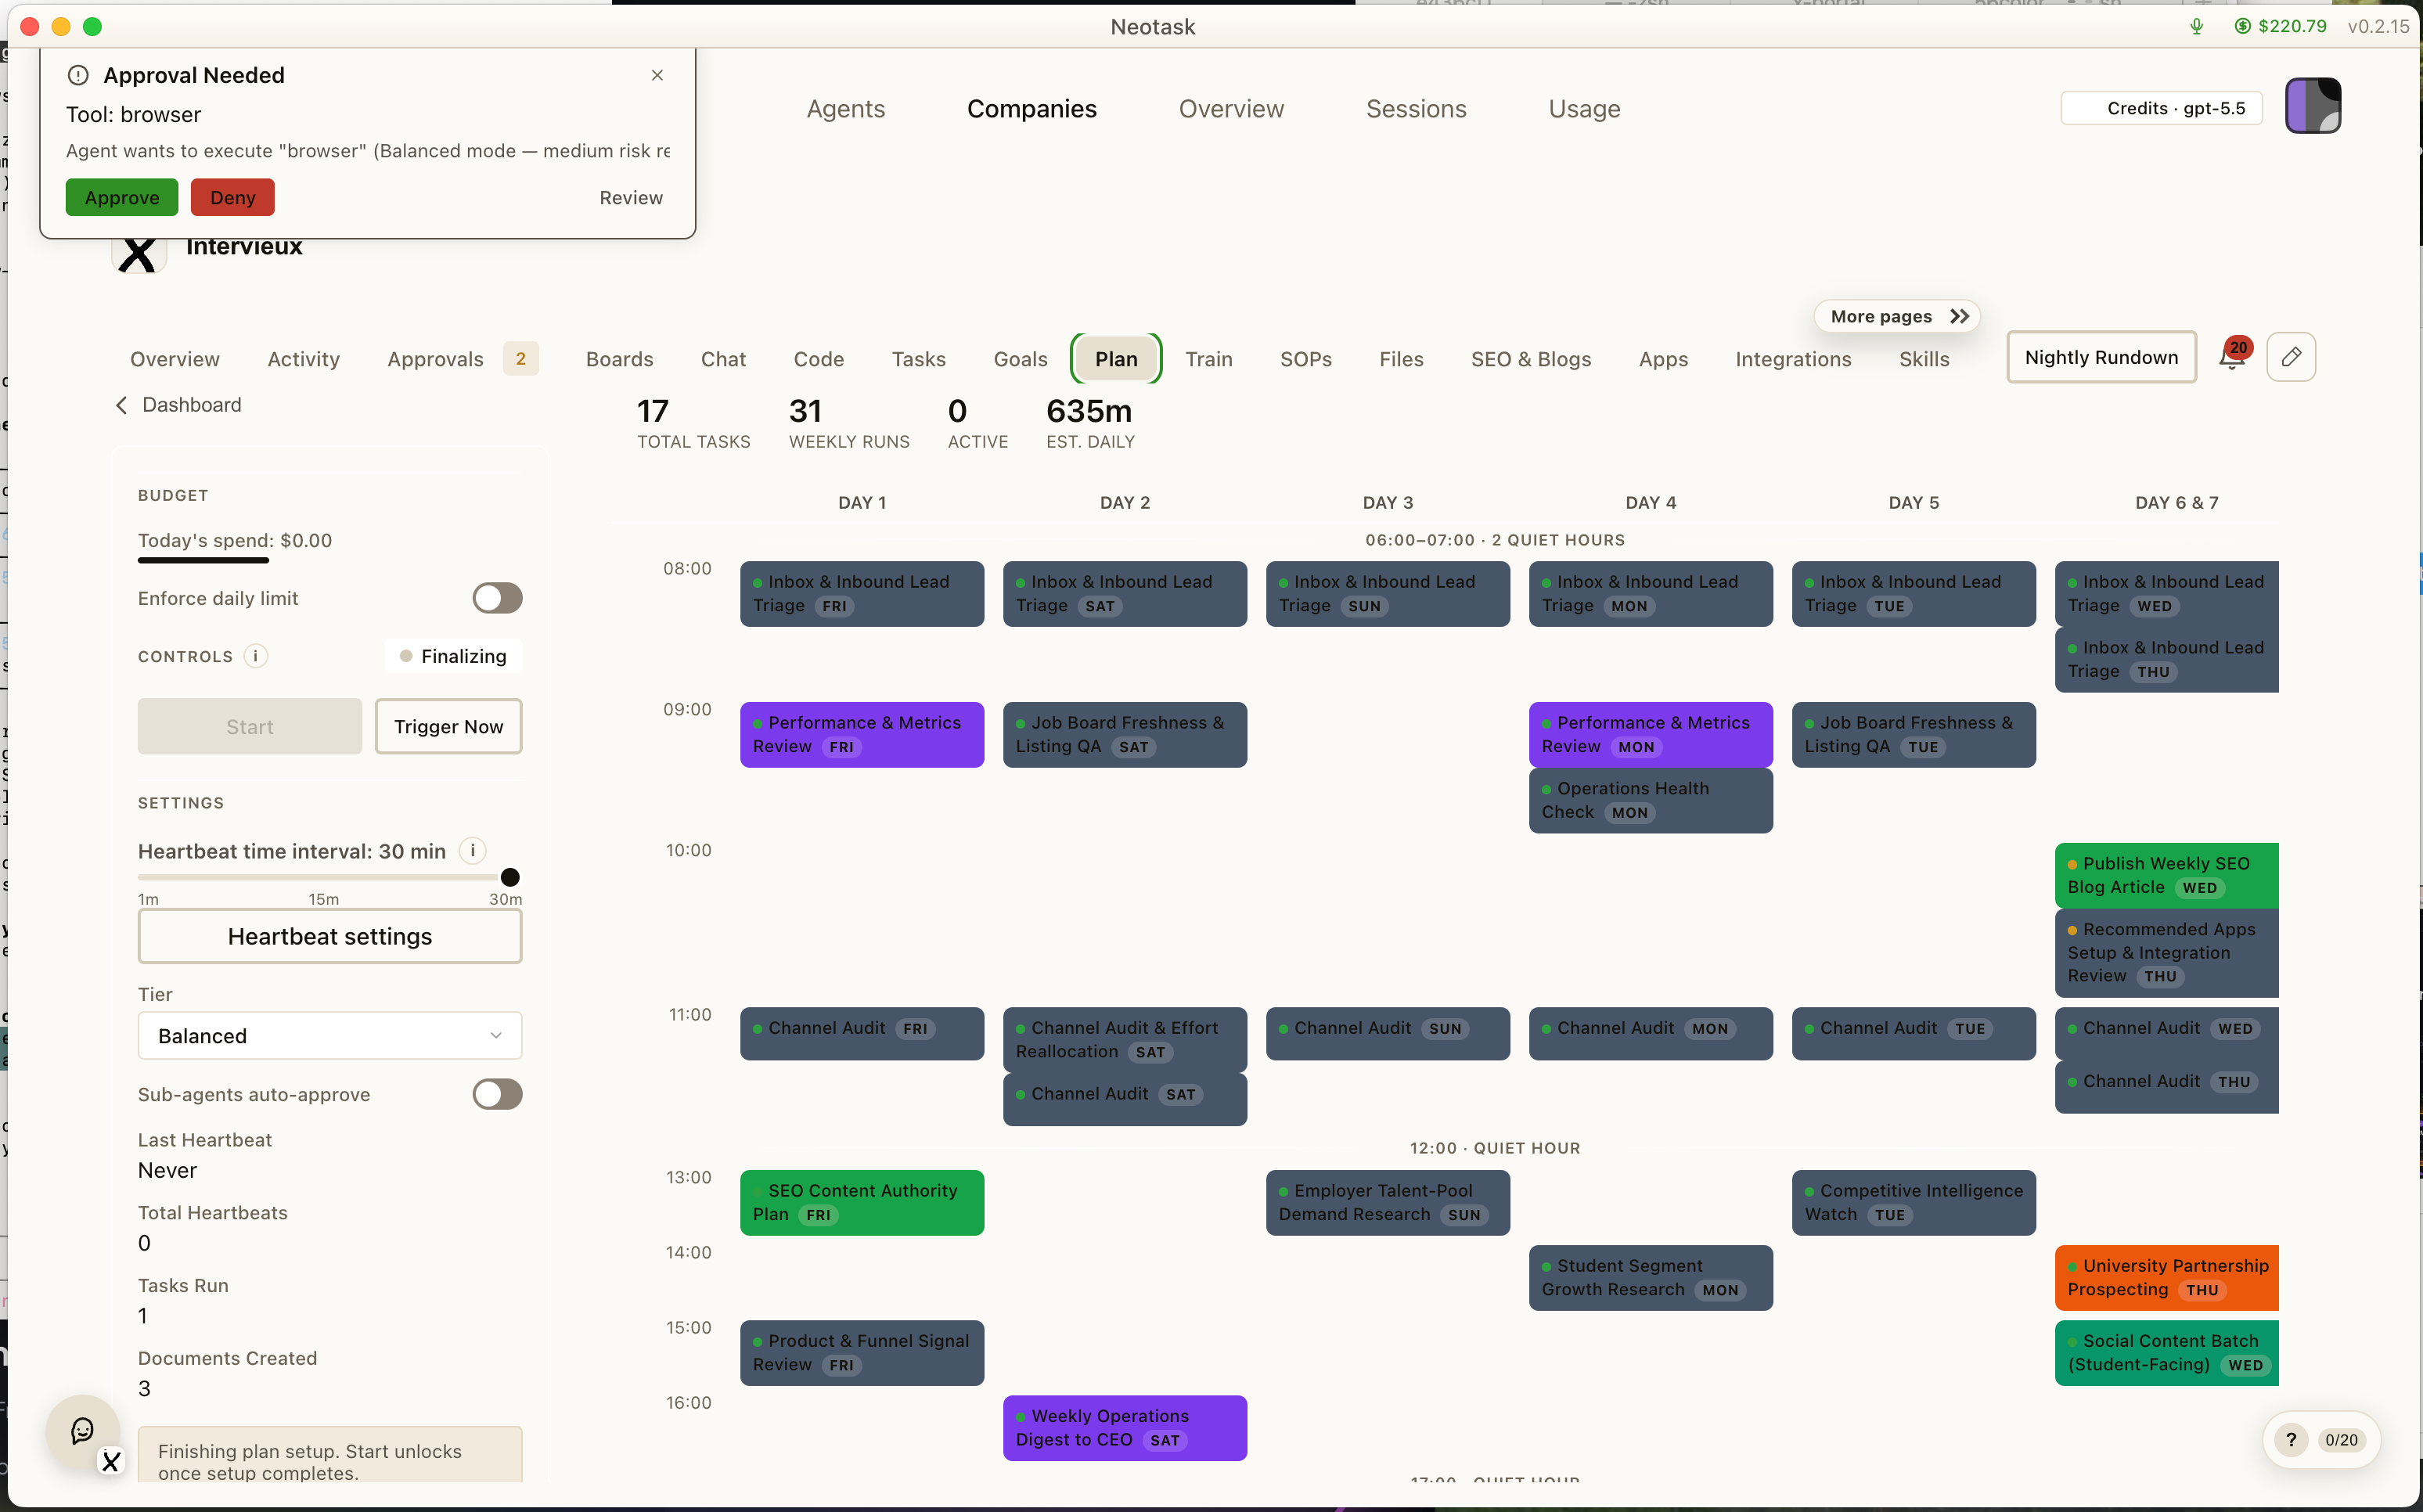Click the microphone icon in title bar
2423x1512 pixels.
point(2196,27)
